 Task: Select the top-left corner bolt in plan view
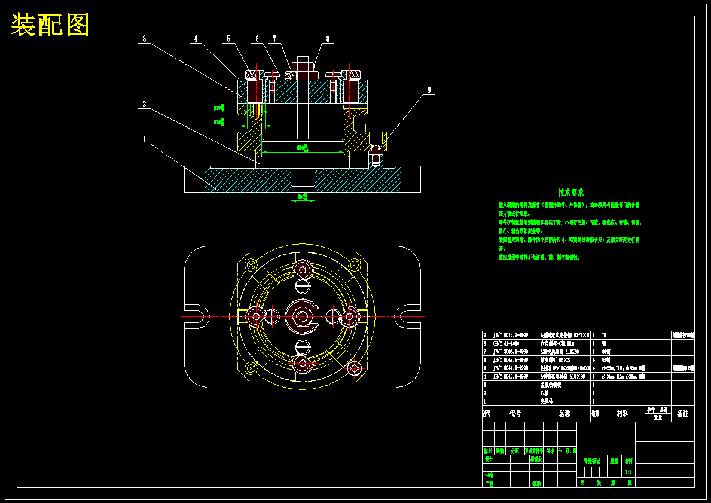251,264
